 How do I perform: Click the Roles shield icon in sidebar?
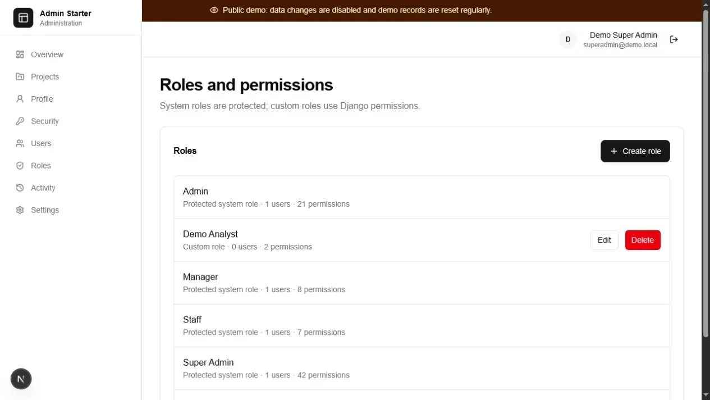coord(20,166)
